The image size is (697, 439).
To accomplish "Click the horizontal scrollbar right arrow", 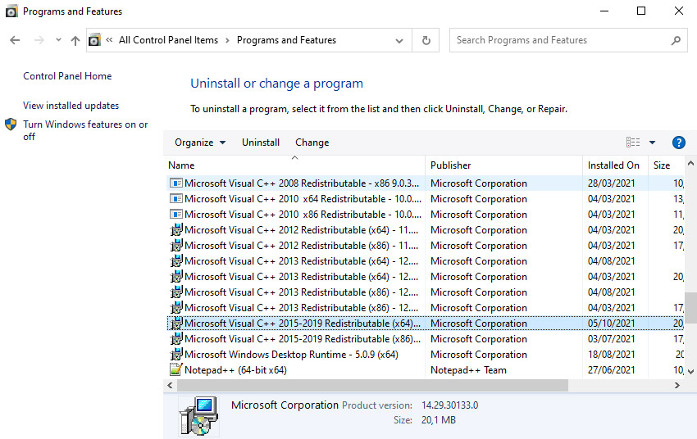I will (x=677, y=385).
